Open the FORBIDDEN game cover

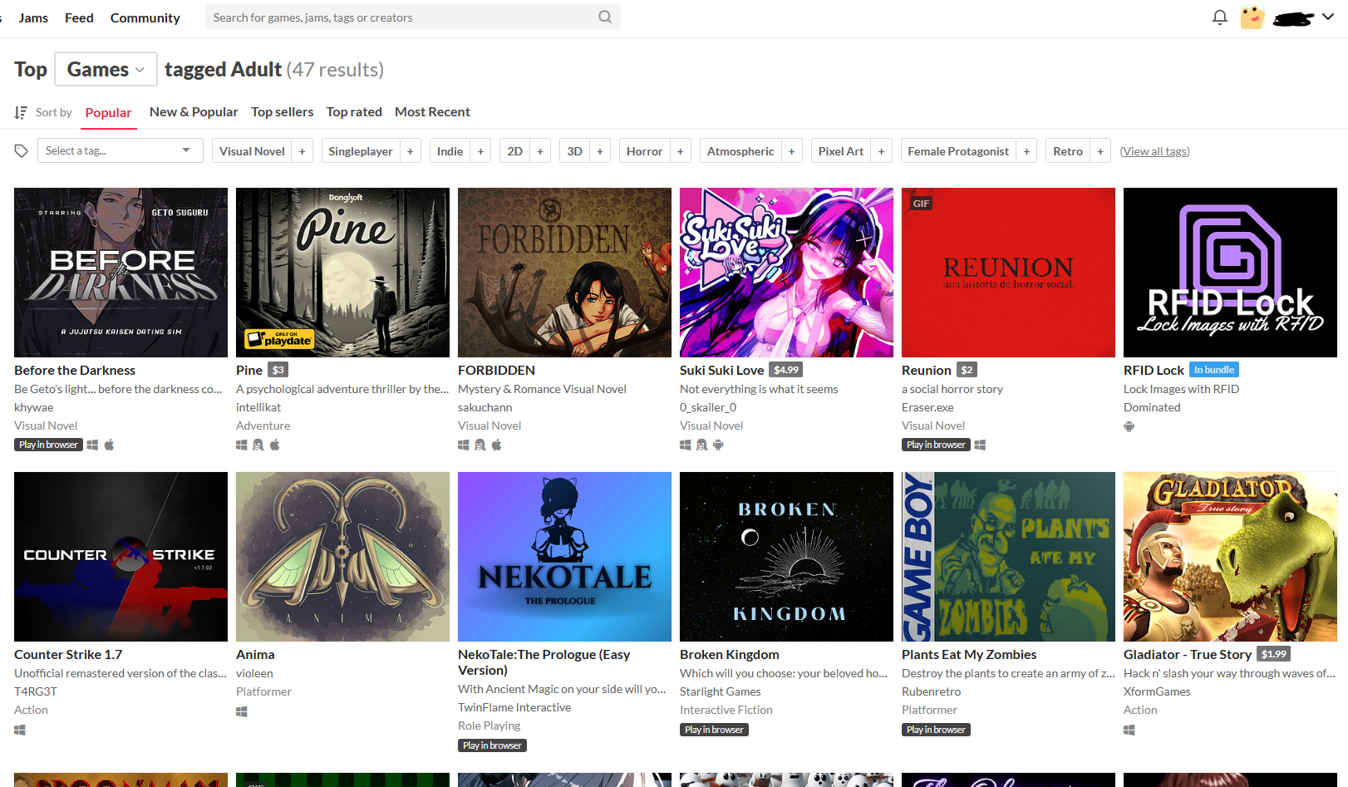pos(564,273)
